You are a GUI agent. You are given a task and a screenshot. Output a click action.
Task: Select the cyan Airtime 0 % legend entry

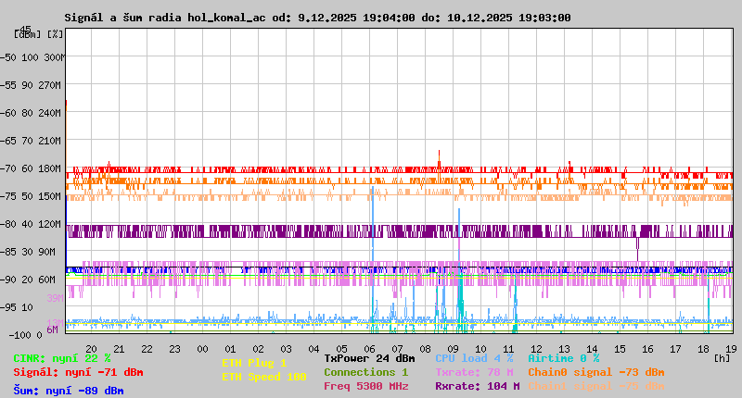pos(563,358)
